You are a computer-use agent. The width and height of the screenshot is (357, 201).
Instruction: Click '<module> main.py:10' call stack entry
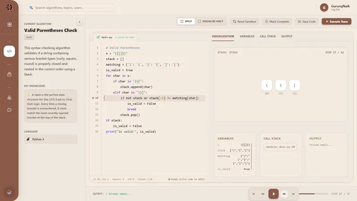[280, 147]
